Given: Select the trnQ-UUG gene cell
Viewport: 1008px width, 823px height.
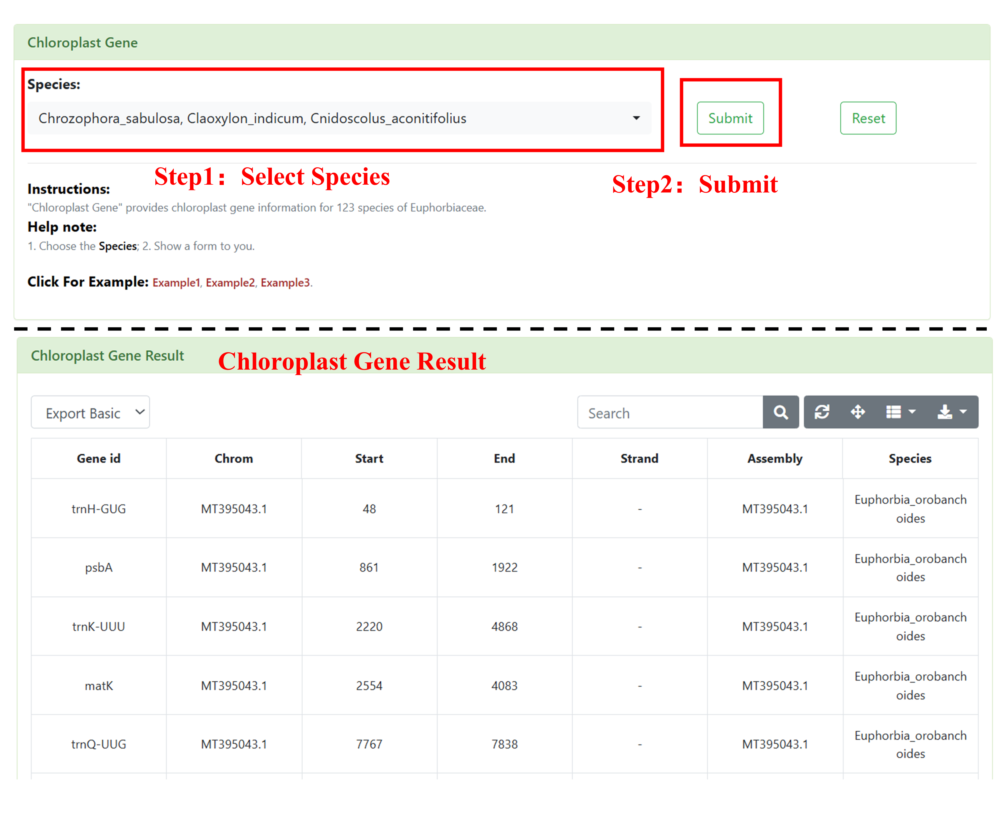Looking at the screenshot, I should tap(99, 744).
